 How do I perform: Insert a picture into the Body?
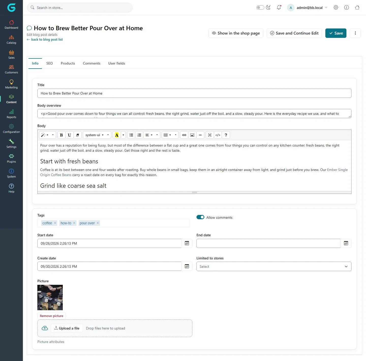point(192,135)
